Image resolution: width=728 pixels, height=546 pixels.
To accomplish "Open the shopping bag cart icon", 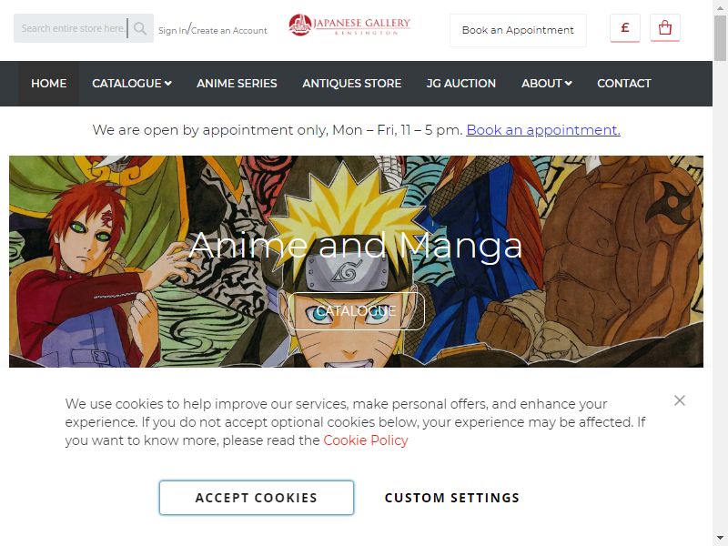I will click(665, 28).
